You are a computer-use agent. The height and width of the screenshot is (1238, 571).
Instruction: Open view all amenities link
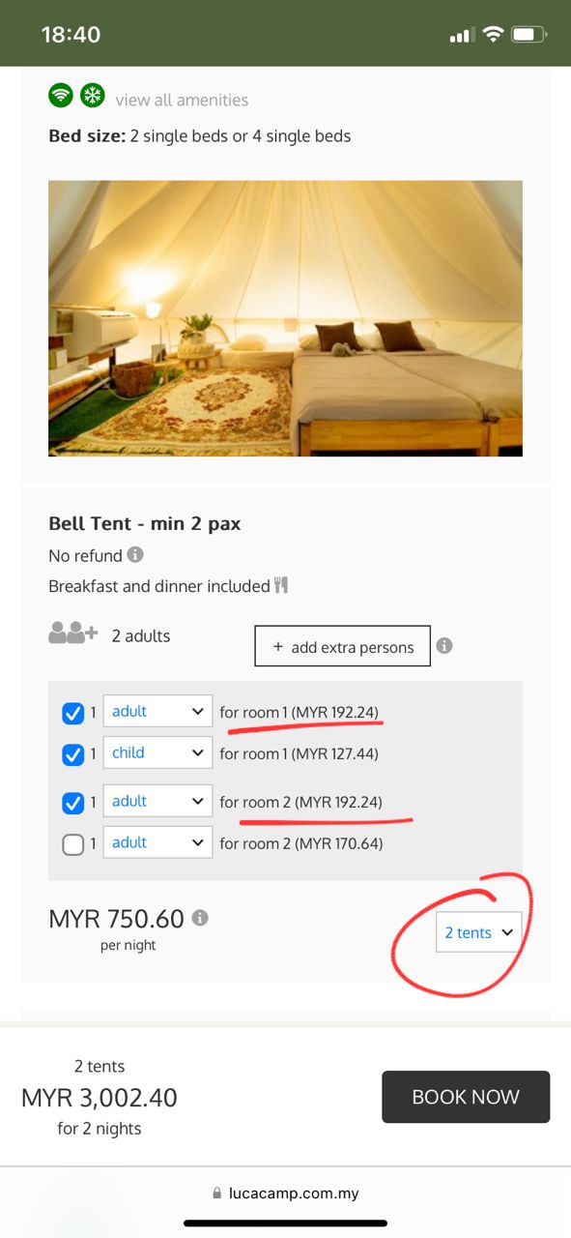click(x=182, y=100)
